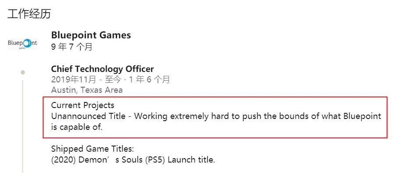This screenshot has height=173, width=400.
Task: Open the Bluepoint Games company name link
Action: click(x=91, y=35)
